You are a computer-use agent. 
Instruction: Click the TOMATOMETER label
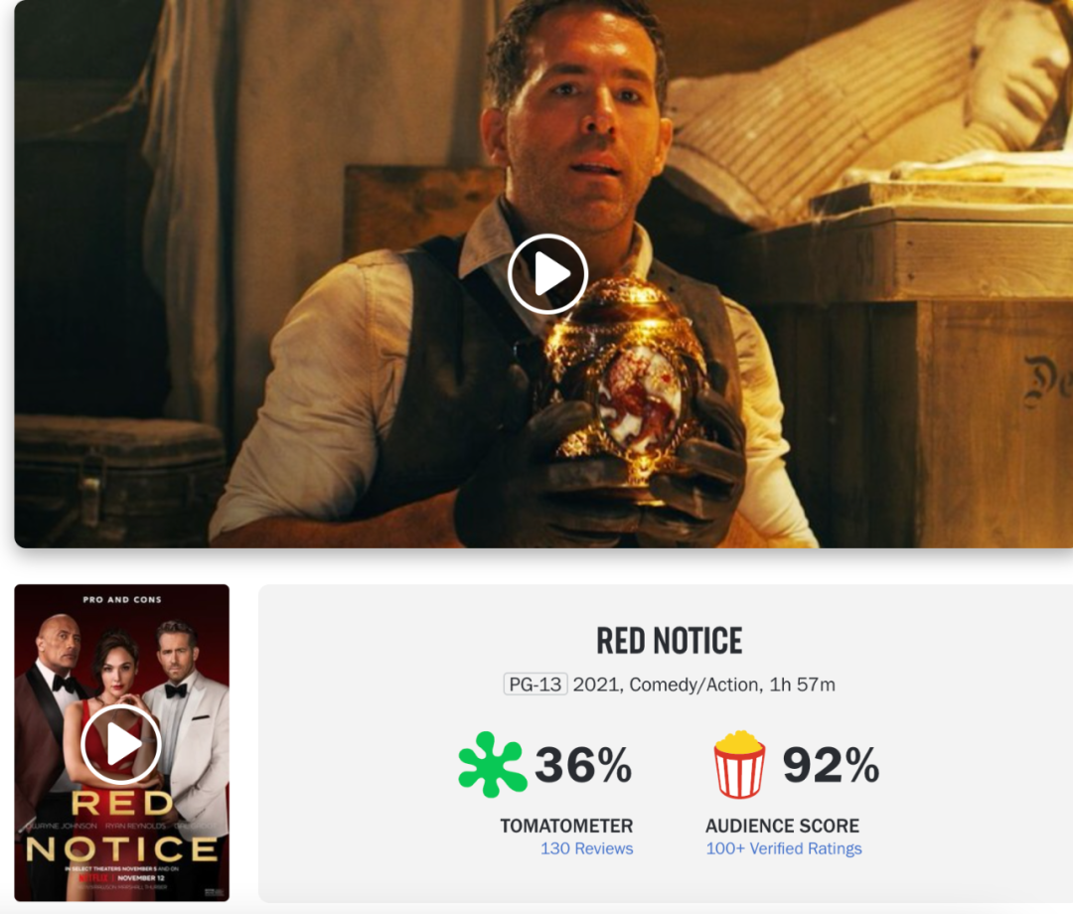point(566,826)
